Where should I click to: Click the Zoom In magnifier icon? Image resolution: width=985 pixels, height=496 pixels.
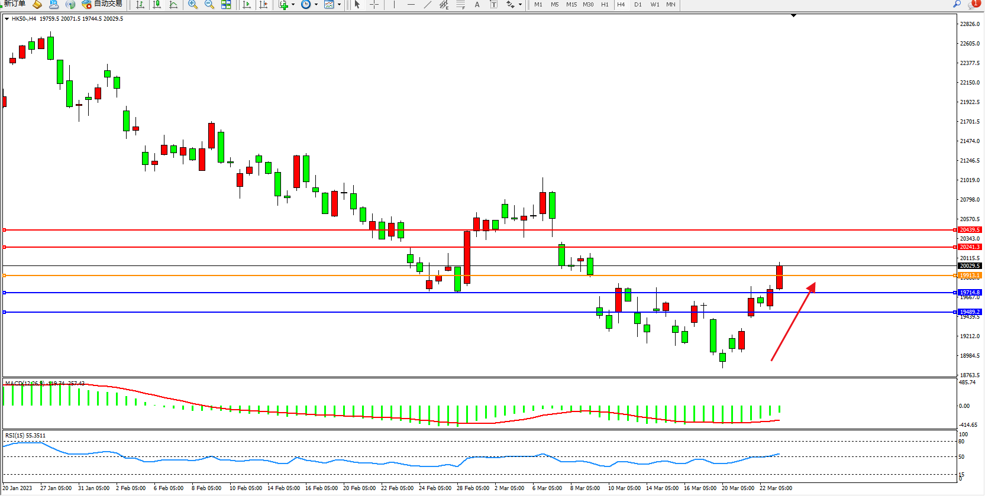193,5
